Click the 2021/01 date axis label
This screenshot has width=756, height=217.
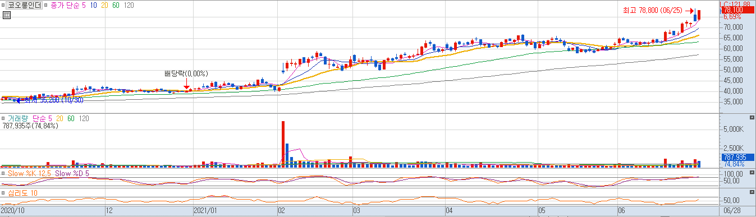(x=205, y=211)
